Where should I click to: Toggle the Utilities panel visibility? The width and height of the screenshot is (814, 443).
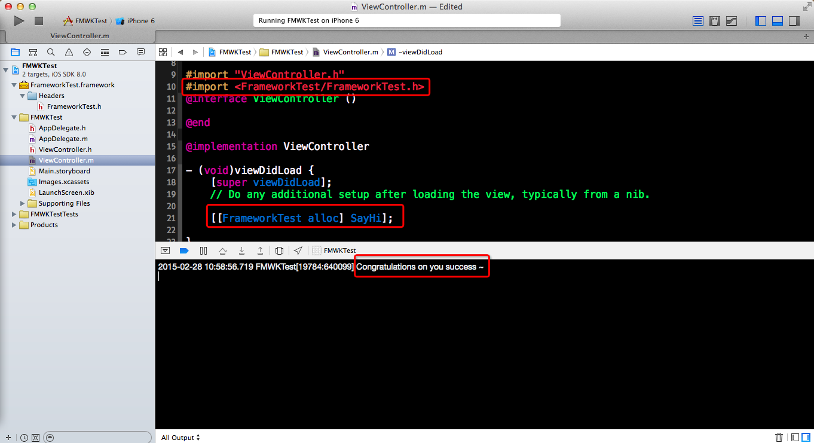pos(794,21)
